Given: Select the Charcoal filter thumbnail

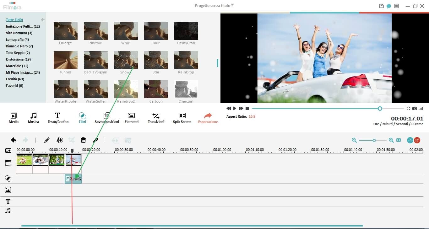Looking at the screenshot, I should [x=186, y=89].
